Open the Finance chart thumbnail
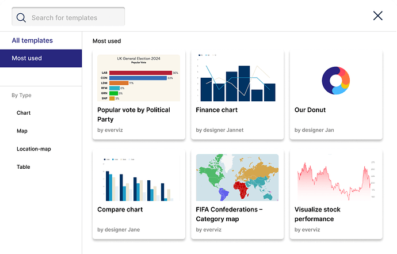This screenshot has height=254, width=397. click(237, 78)
